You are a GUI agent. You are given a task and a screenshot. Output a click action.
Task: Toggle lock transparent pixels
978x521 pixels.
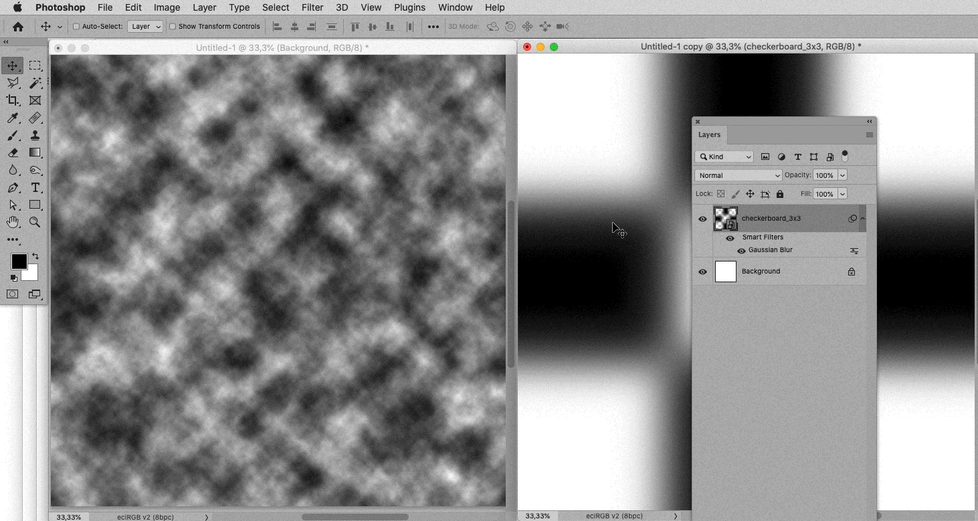pos(720,194)
